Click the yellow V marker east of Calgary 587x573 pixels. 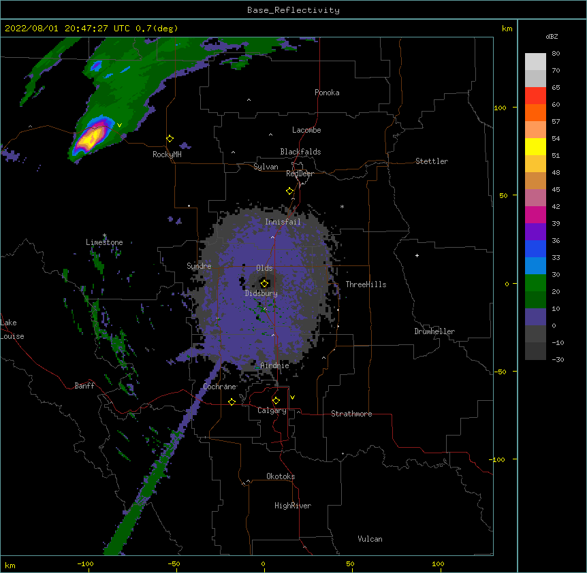292,397
